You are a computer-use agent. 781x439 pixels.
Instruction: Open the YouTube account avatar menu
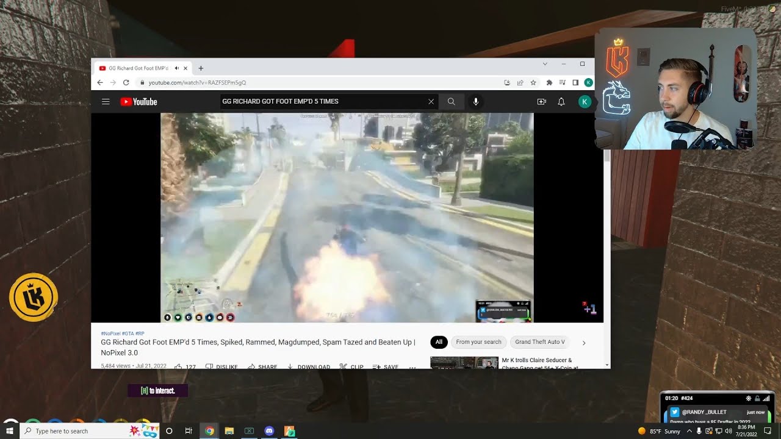[585, 102]
